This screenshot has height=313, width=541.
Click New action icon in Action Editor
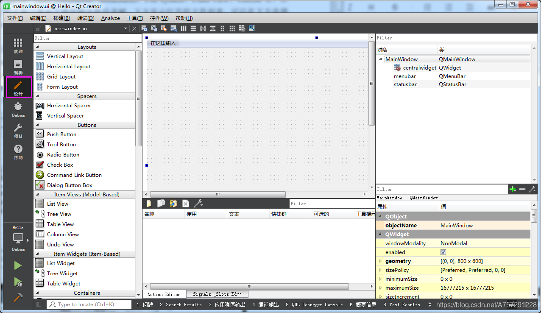point(149,204)
